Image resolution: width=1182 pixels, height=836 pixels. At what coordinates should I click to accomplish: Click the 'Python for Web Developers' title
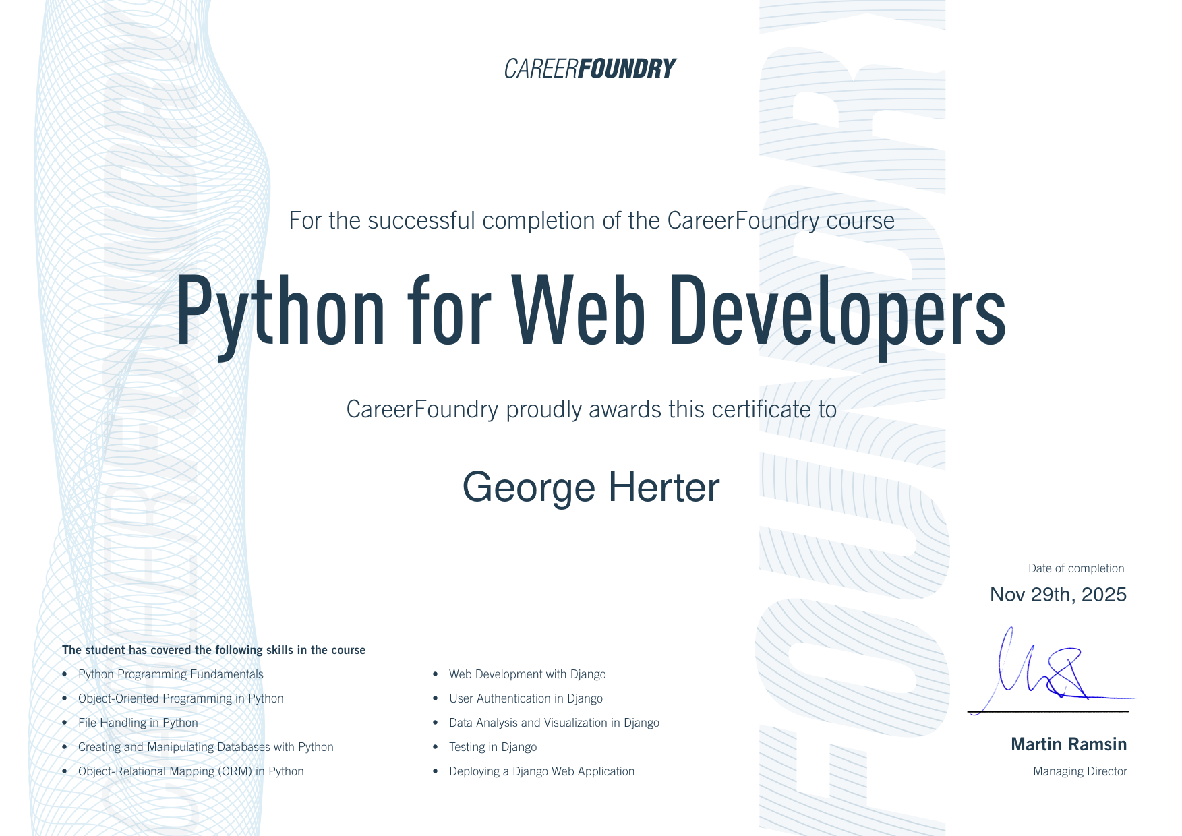pos(591,311)
